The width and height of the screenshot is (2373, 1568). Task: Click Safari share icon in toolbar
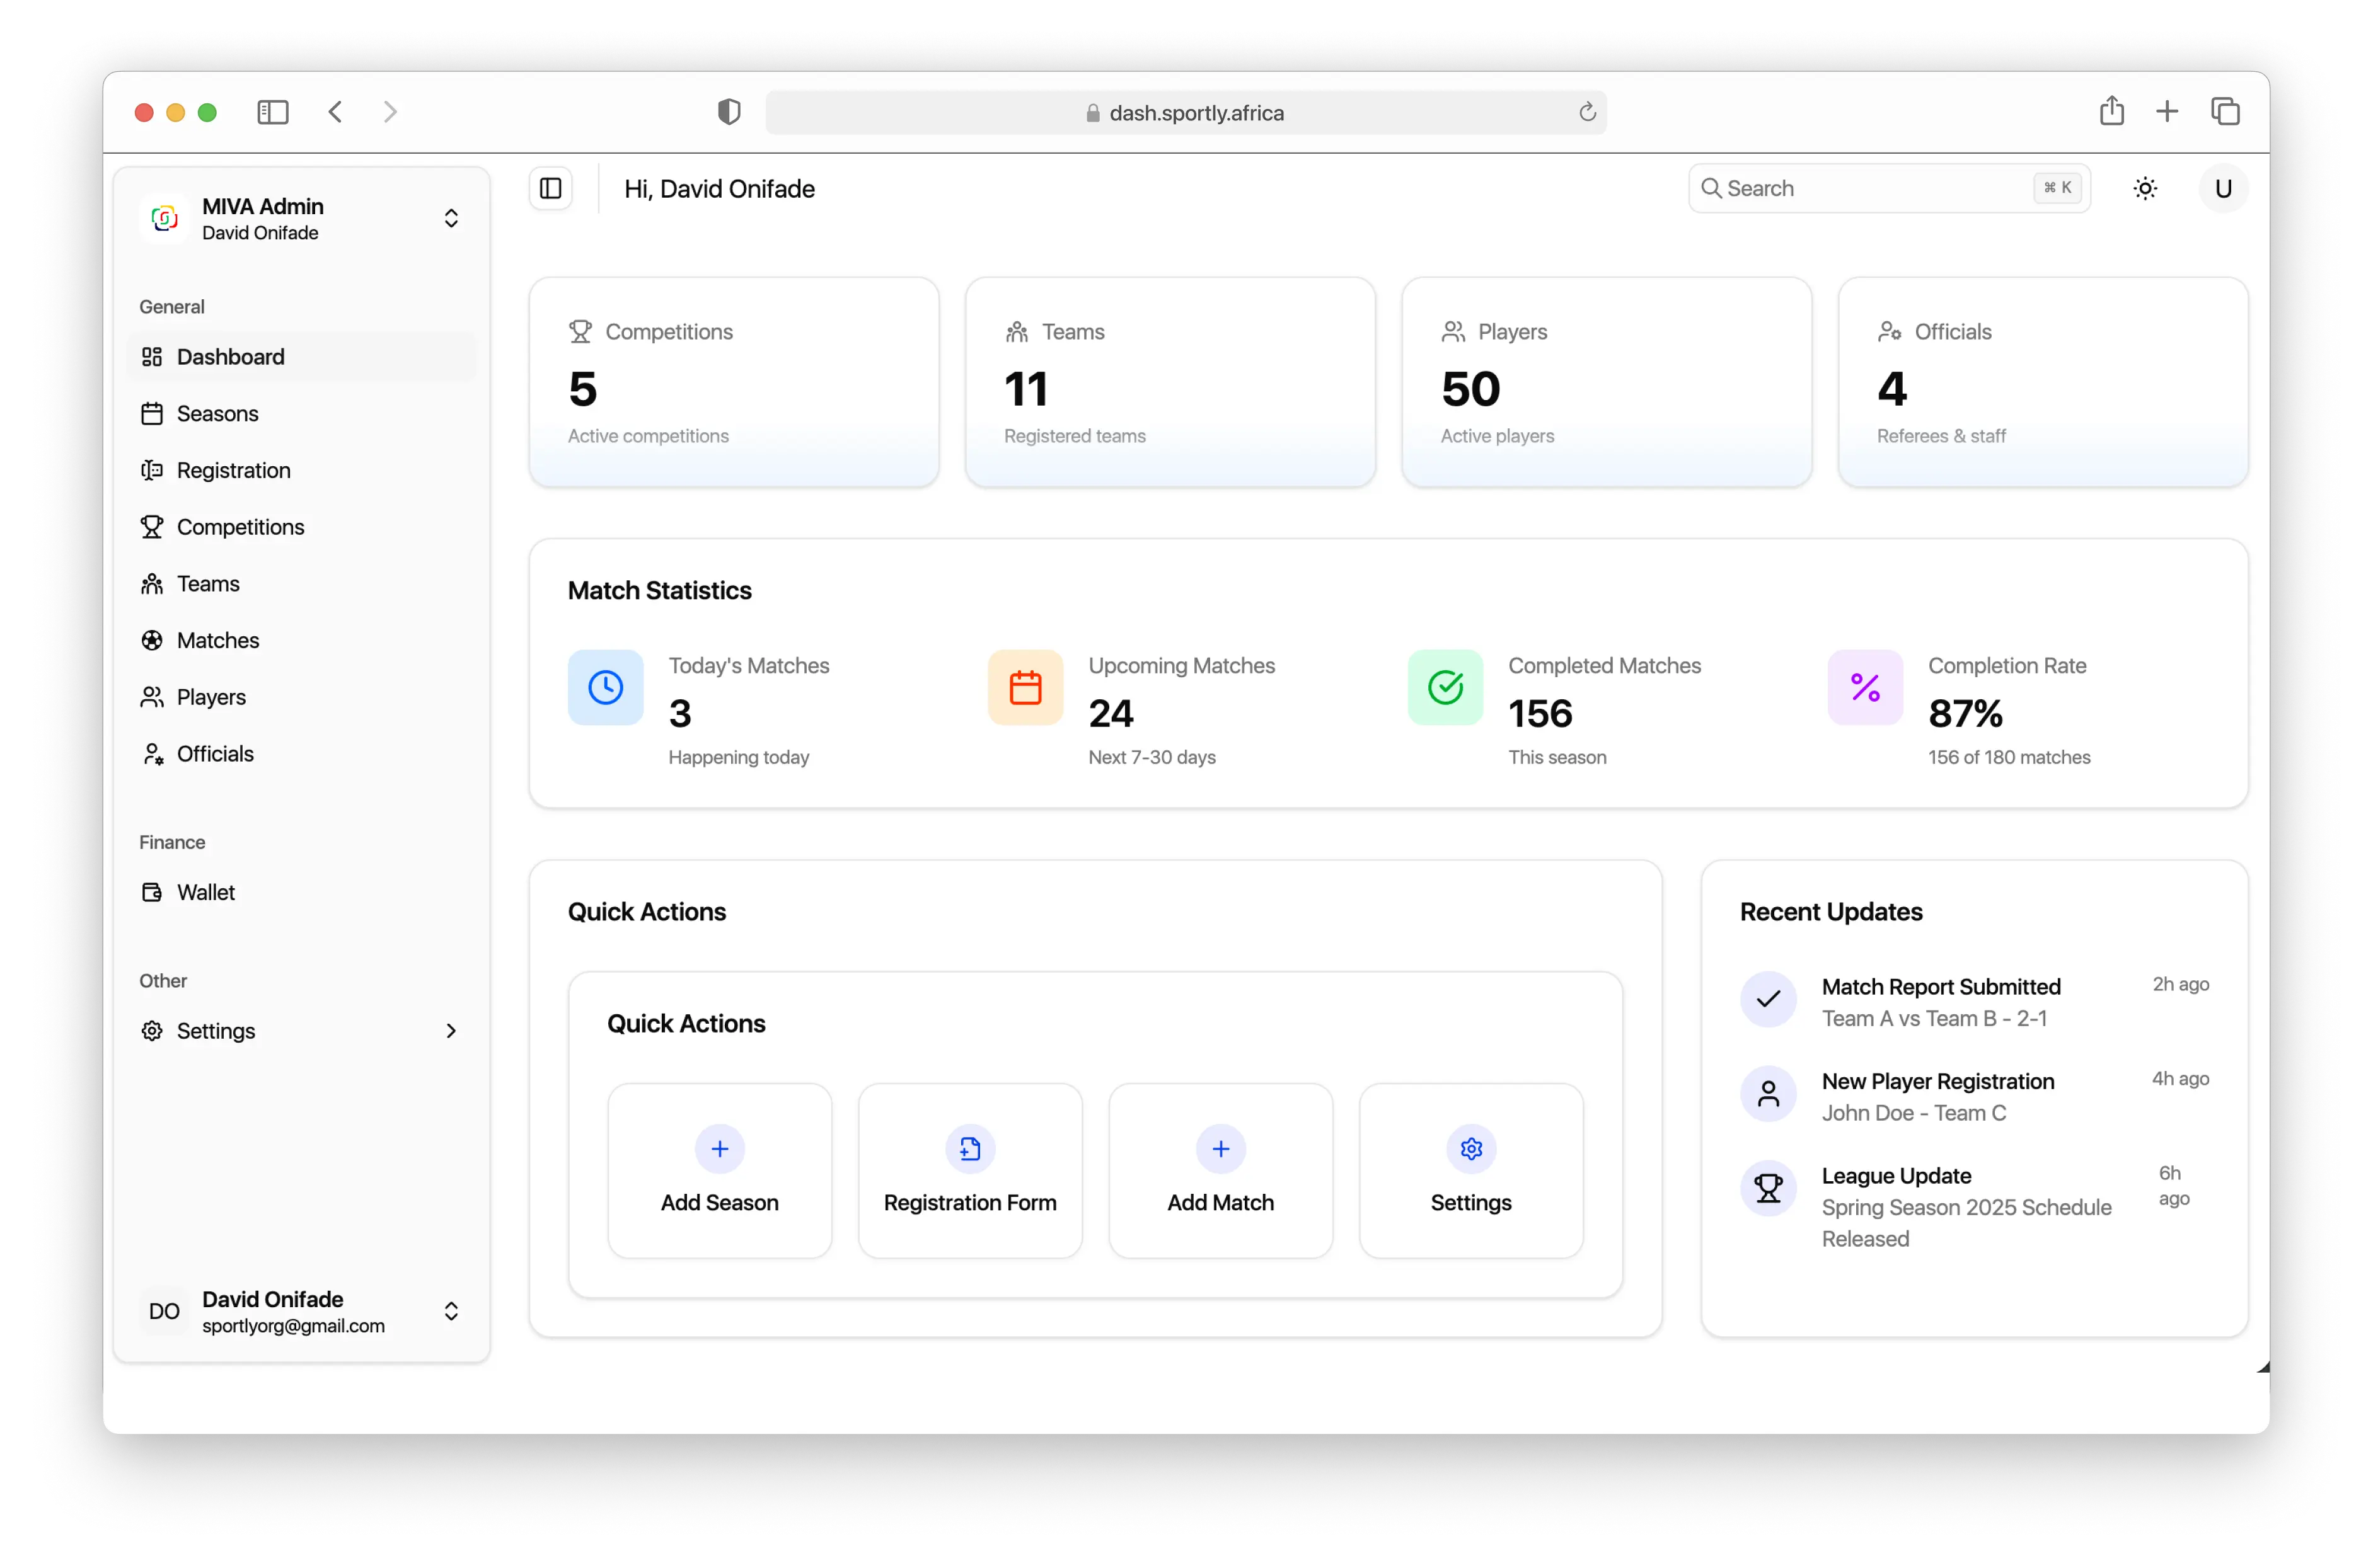pyautogui.click(x=2111, y=111)
